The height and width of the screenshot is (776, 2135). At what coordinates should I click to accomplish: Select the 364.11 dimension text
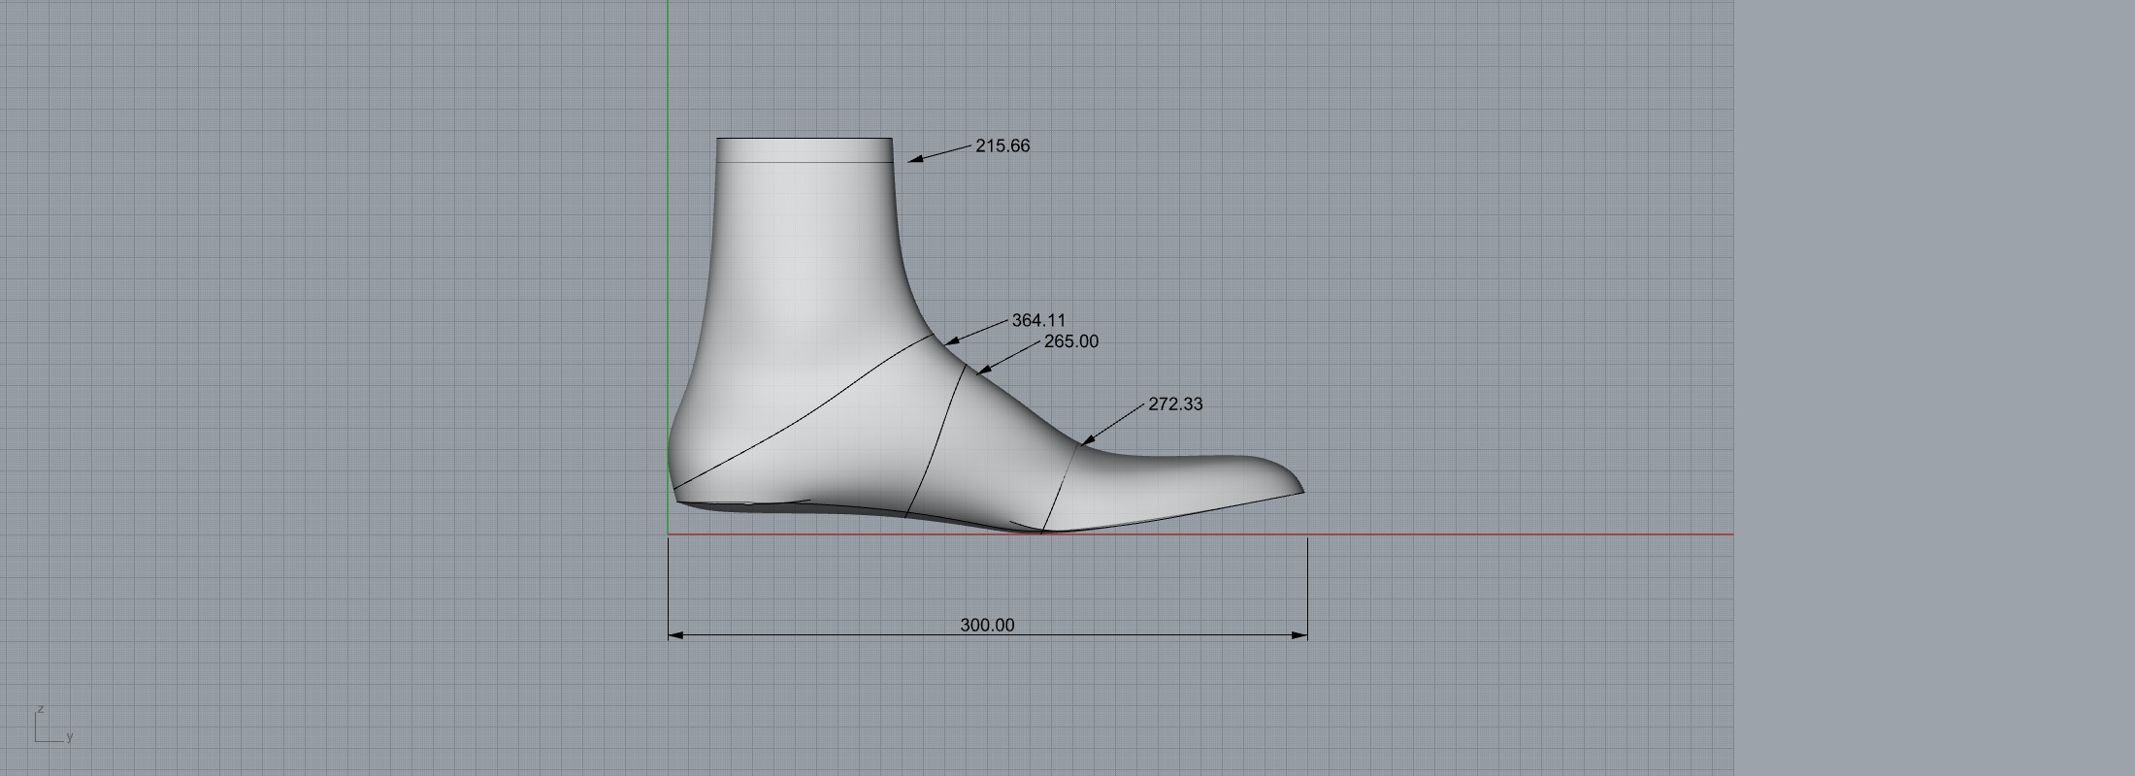tap(1038, 320)
